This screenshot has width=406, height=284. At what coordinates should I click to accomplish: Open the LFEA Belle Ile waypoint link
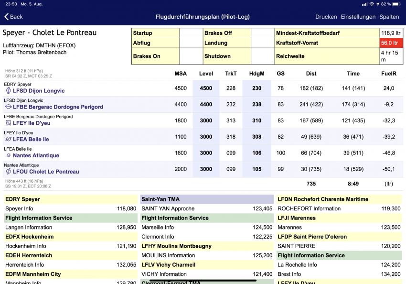31,139
